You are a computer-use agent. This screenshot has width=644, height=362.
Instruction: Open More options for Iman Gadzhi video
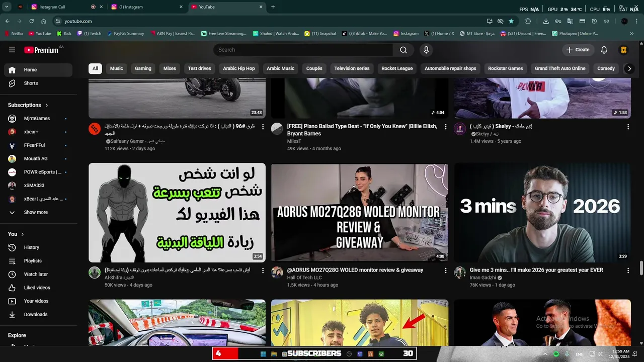point(628,270)
